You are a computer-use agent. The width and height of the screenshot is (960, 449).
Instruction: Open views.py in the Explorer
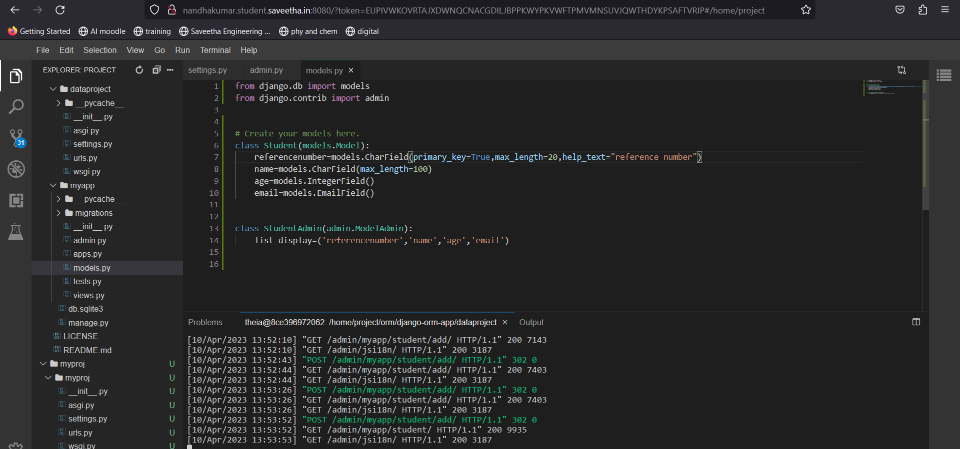click(88, 295)
